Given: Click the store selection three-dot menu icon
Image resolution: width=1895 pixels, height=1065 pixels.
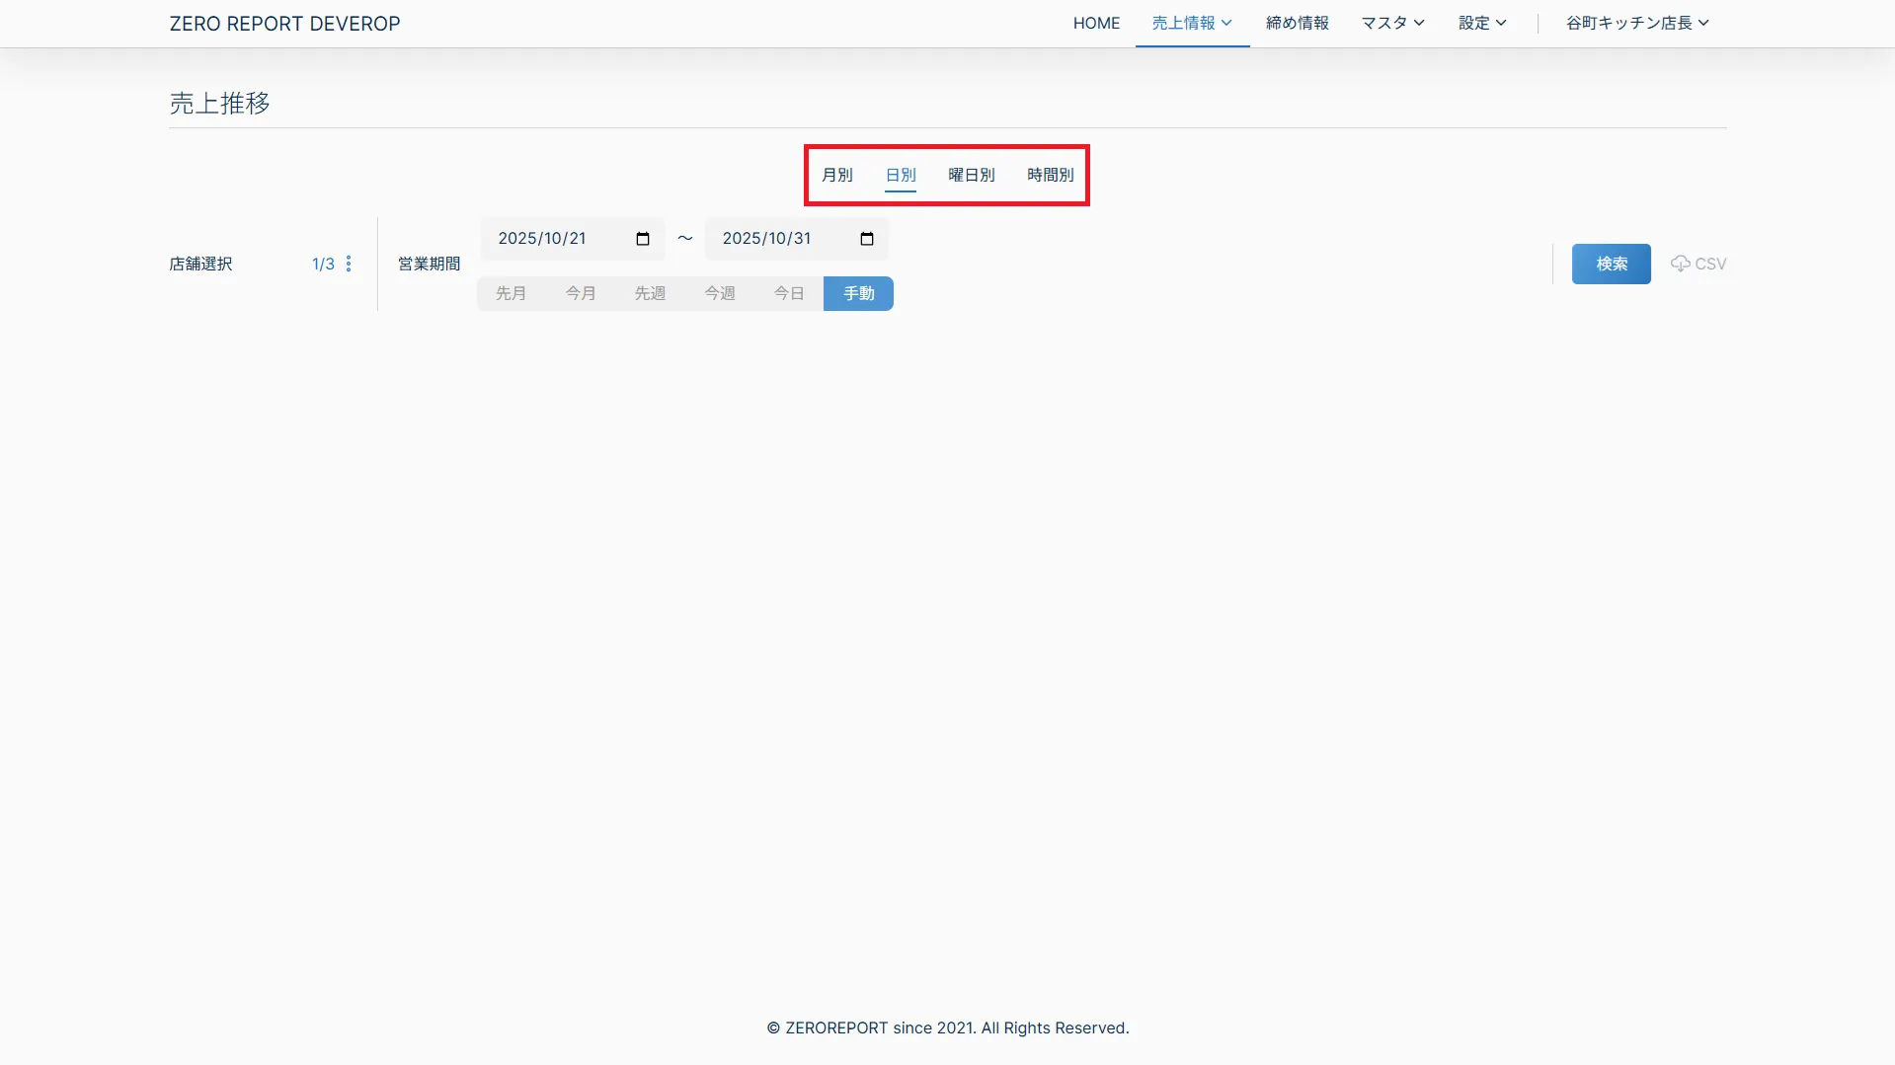Looking at the screenshot, I should [x=349, y=264].
